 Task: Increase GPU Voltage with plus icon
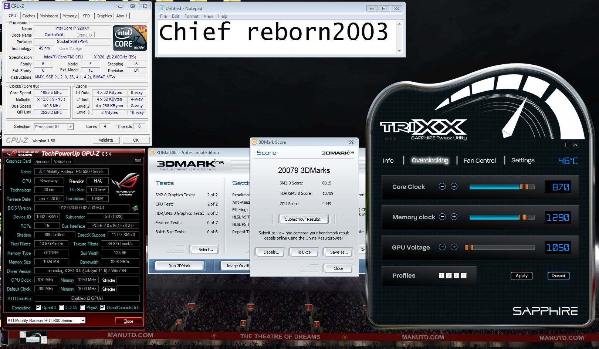[454, 247]
